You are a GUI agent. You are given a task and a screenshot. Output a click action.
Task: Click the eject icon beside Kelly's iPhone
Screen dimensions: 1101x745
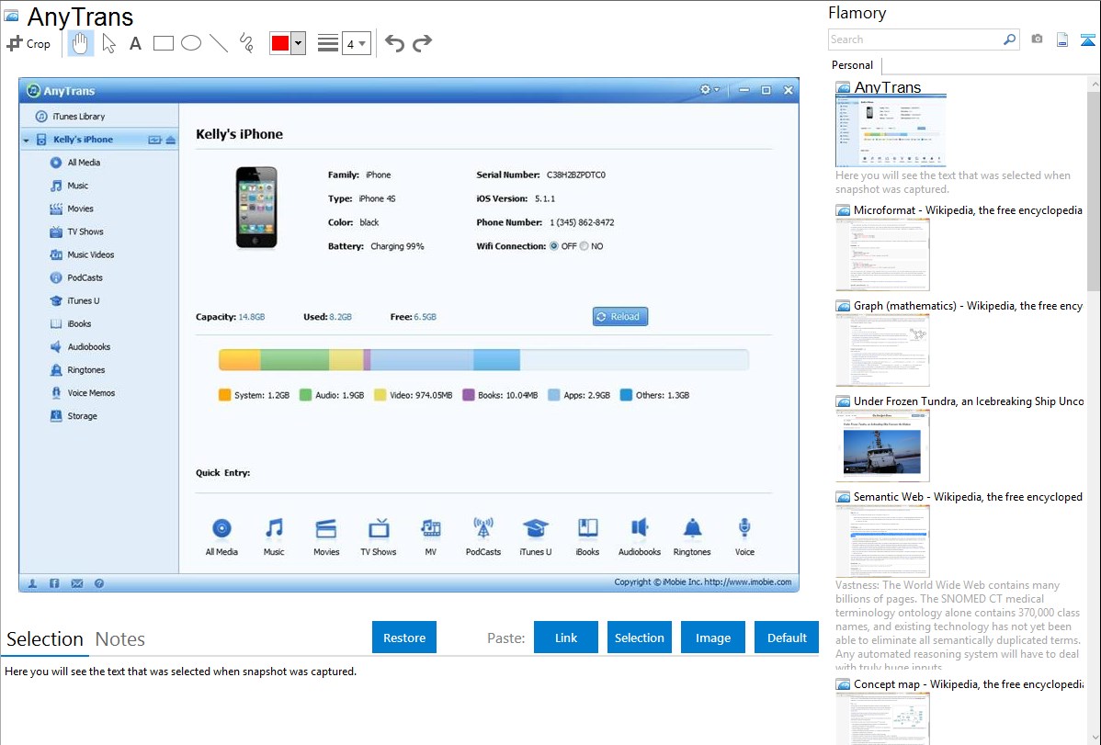tap(171, 140)
